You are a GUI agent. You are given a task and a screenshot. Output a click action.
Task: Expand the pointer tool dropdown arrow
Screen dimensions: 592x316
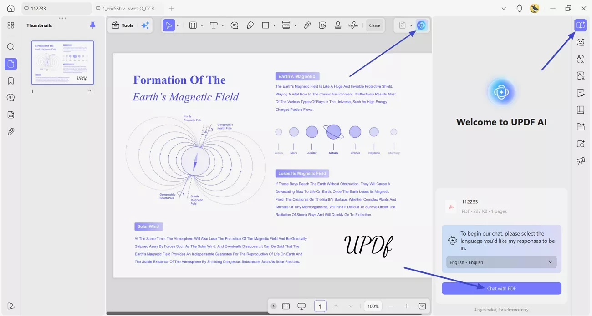coord(178,25)
